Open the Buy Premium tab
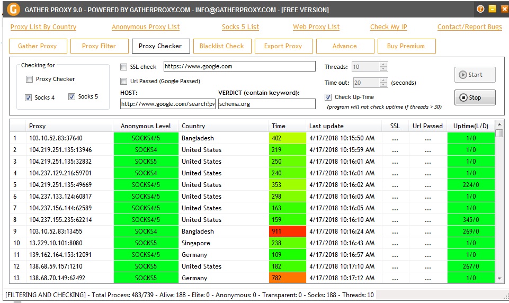509x303 pixels. pyautogui.click(x=406, y=46)
